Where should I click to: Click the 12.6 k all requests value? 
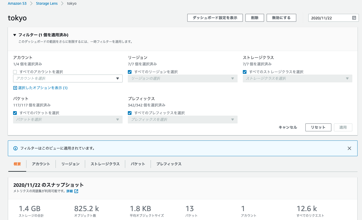307,209
